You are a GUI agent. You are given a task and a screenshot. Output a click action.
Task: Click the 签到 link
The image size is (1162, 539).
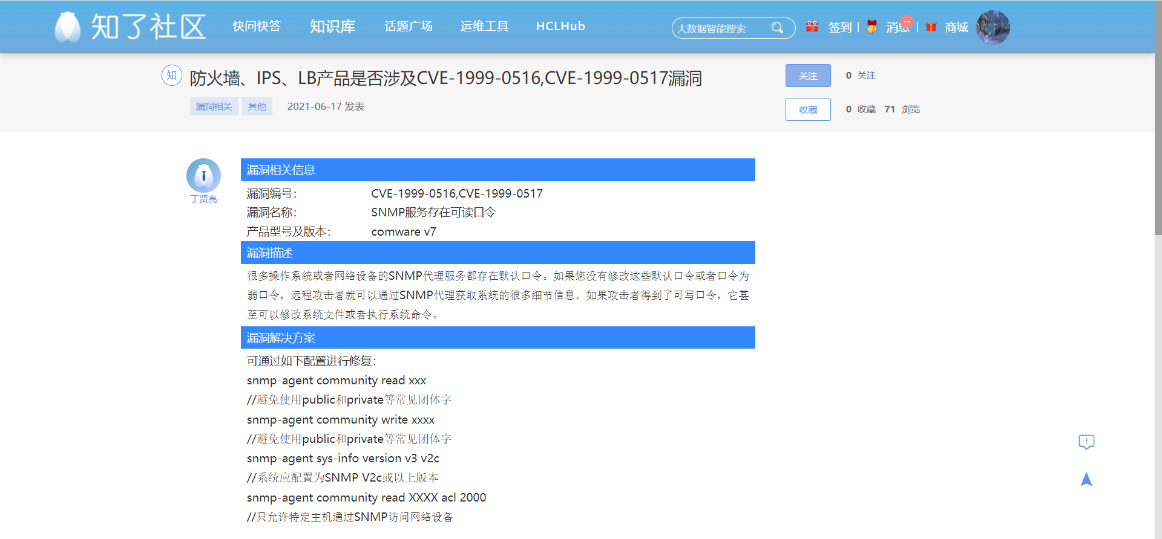pos(840,27)
